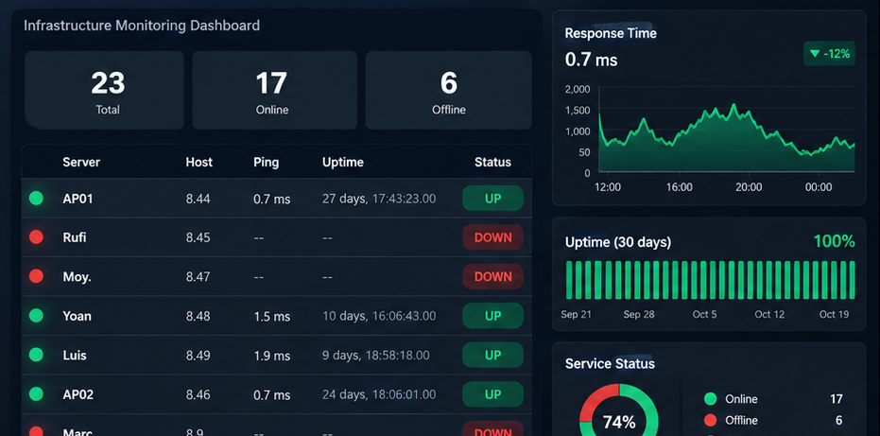Select the Yoan server name
880x436 pixels.
77,316
